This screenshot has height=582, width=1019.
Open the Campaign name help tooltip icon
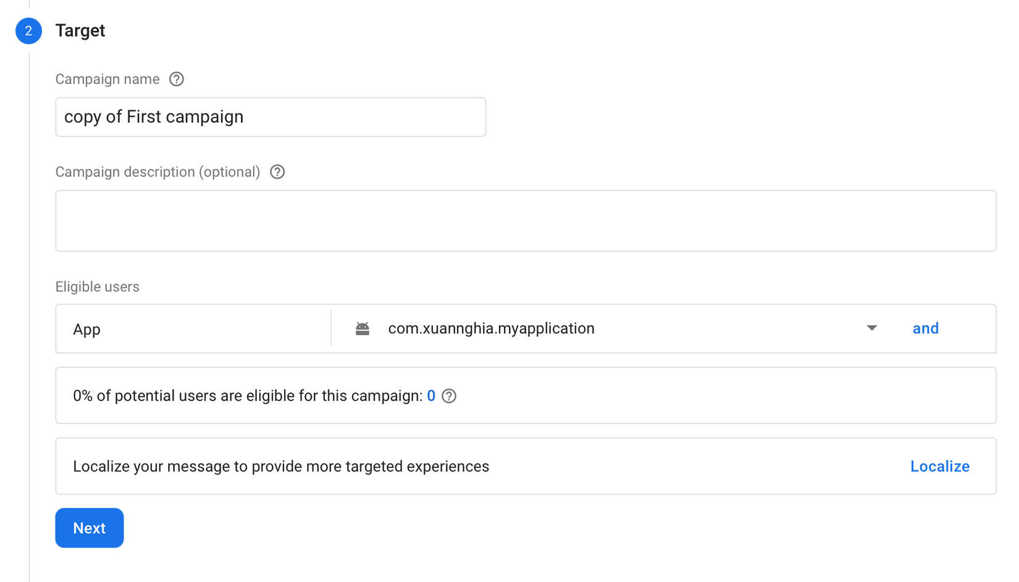[177, 79]
